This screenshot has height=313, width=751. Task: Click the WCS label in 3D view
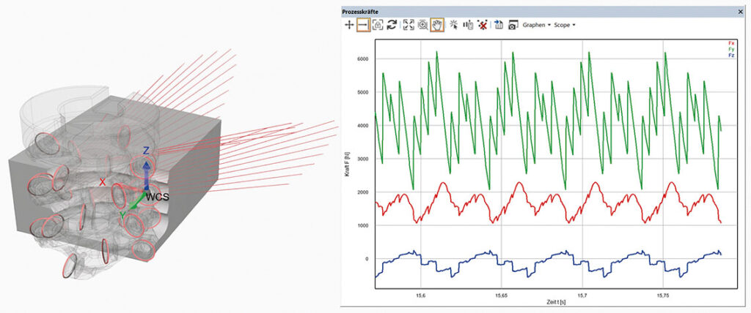click(x=157, y=197)
